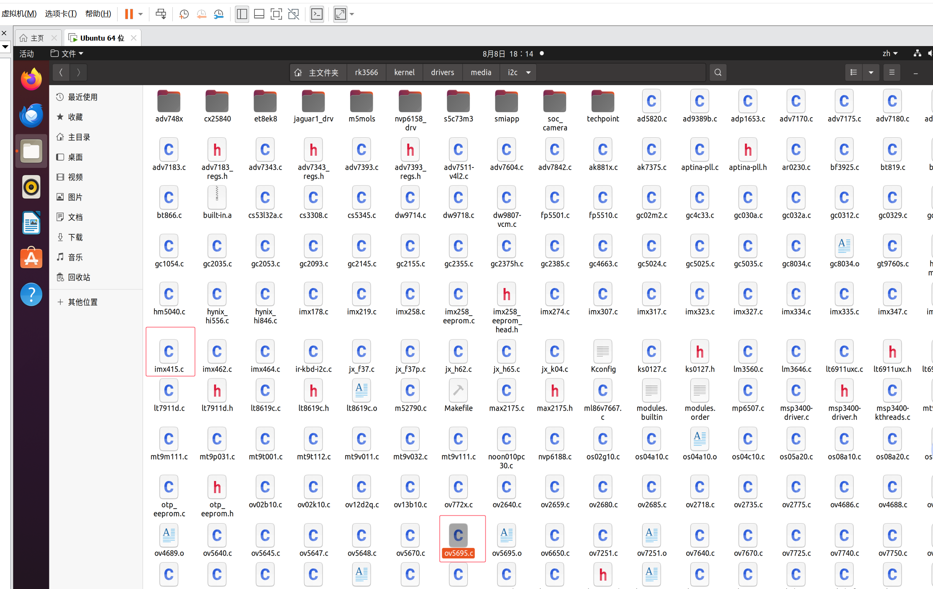
Task: Open LibreOffice Writer from the dock
Action: [x=31, y=223]
